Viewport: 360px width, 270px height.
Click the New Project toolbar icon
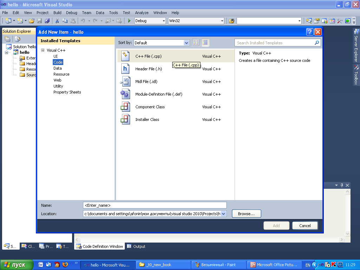(x=8, y=21)
